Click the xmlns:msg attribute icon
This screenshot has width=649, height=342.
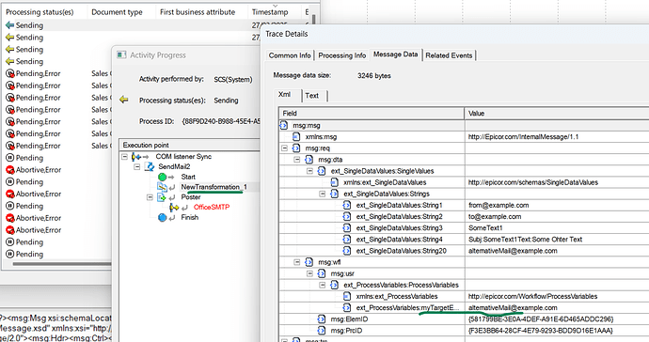point(296,137)
